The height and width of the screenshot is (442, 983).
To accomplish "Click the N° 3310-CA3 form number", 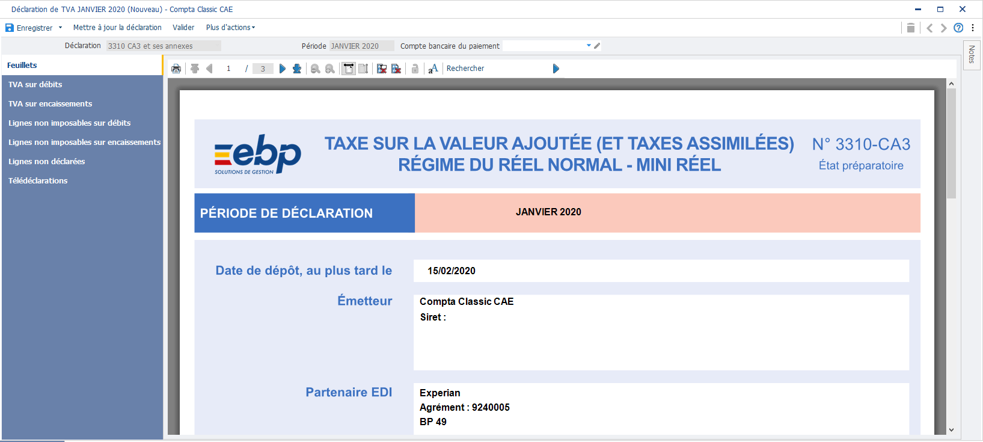I will [861, 144].
